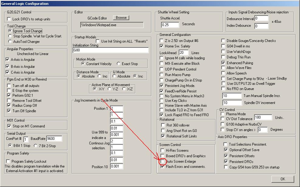Enable Auto Screen Enlarge checkbox
300x187 pixels.
(x=162, y=161)
